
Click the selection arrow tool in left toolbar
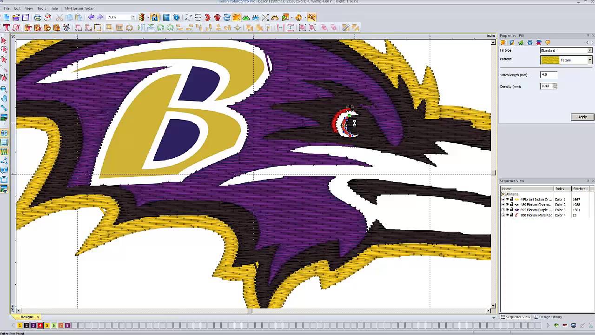4,41
